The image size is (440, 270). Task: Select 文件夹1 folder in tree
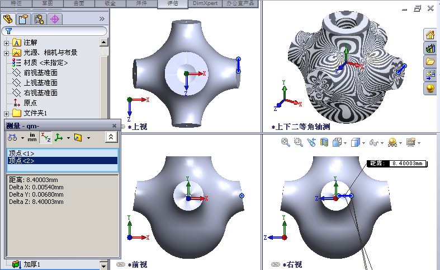click(35, 113)
